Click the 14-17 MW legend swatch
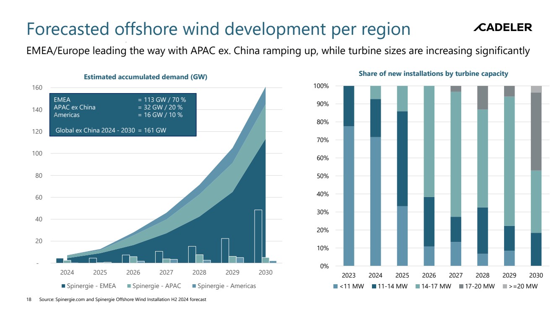 point(418,287)
